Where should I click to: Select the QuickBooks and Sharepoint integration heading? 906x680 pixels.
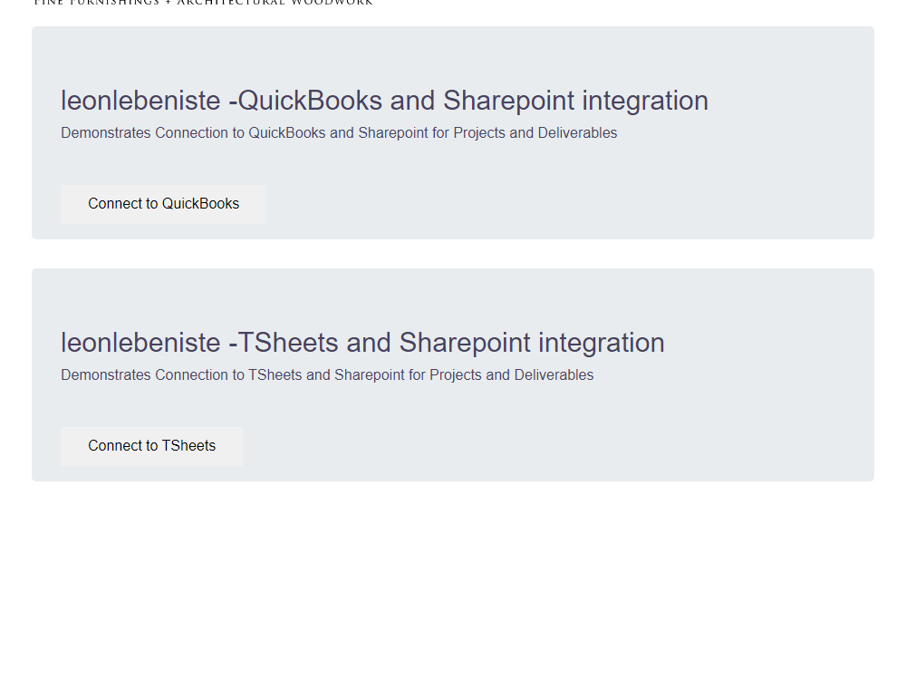point(384,102)
